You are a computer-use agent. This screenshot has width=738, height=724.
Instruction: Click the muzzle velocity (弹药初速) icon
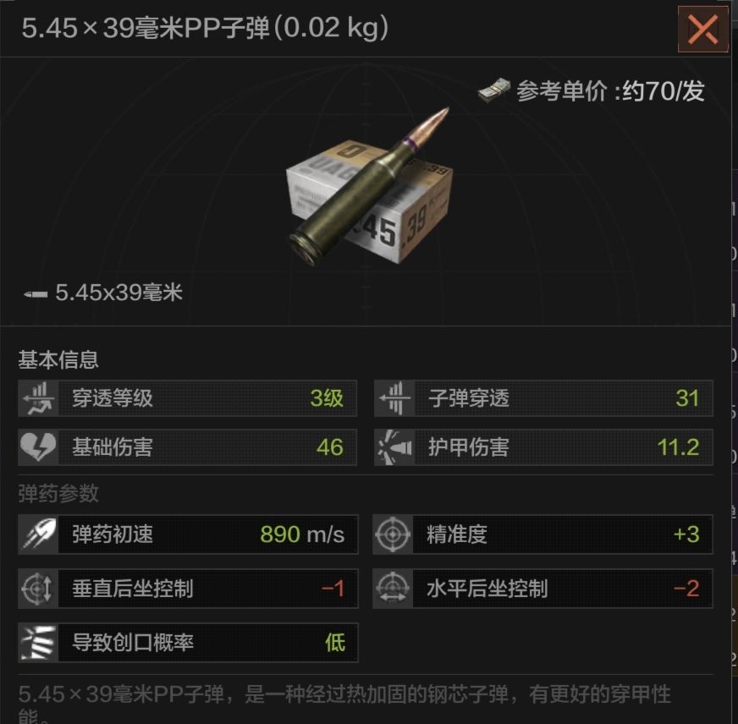(x=38, y=535)
